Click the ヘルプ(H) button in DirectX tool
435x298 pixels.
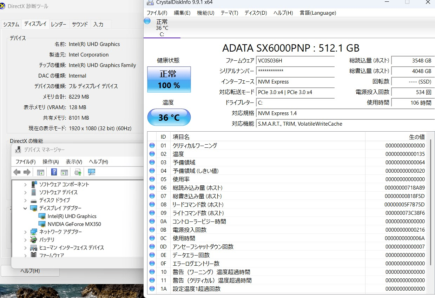30,271
